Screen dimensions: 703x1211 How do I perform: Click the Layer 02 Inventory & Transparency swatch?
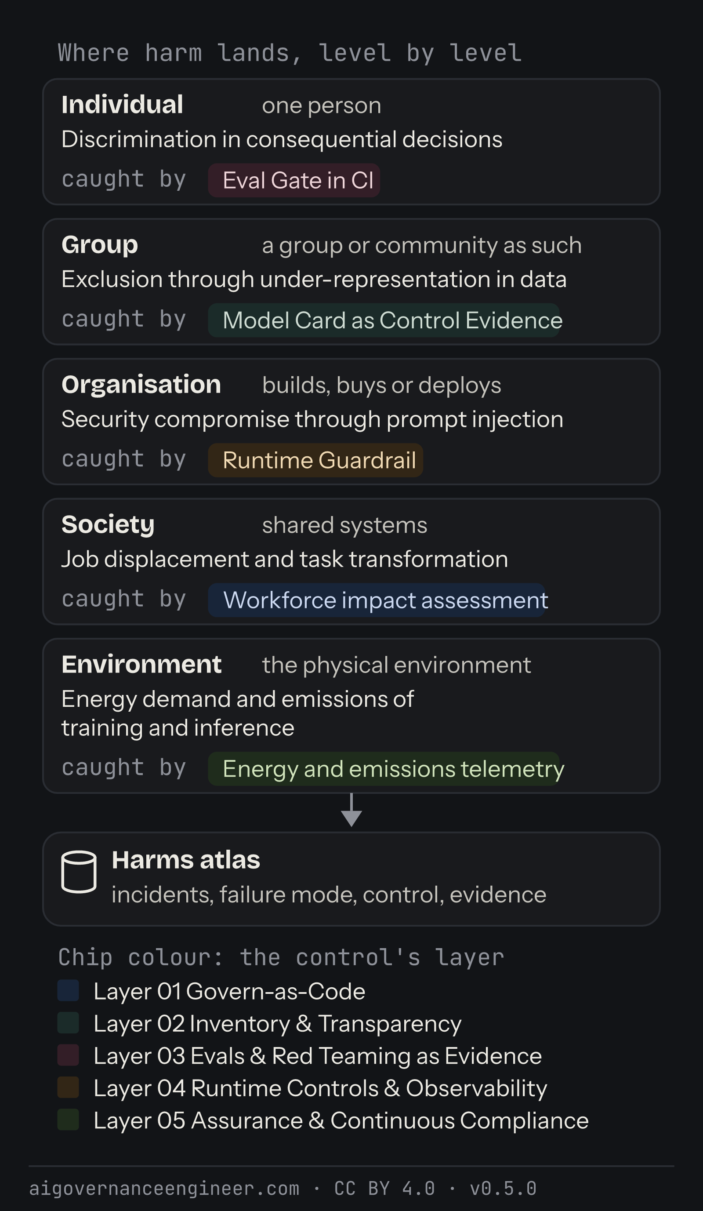coord(68,1023)
